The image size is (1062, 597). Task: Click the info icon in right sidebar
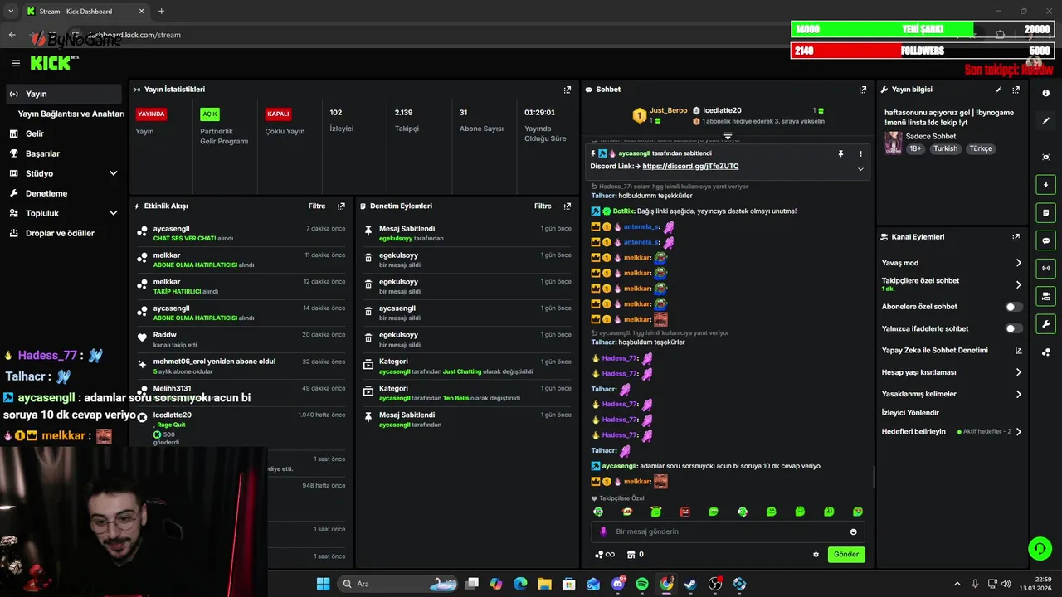pyautogui.click(x=1046, y=94)
